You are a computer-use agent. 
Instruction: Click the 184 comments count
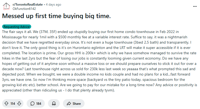point(39,104)
